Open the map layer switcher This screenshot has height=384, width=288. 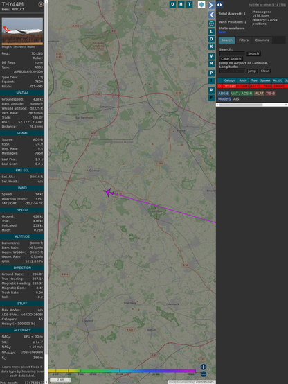click(x=201, y=4)
